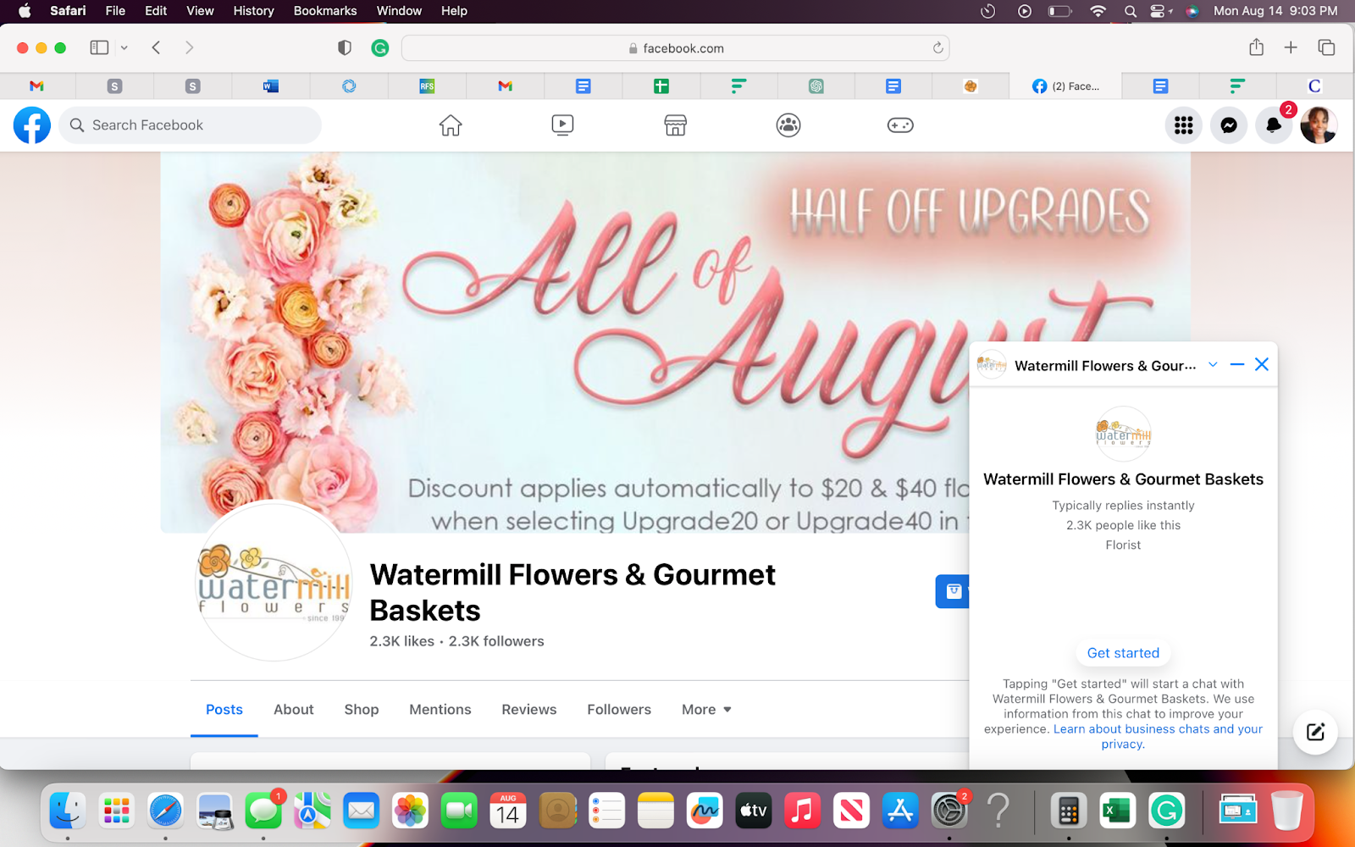1355x847 pixels.
Task: Switch to the Posts tab
Action: [224, 710]
